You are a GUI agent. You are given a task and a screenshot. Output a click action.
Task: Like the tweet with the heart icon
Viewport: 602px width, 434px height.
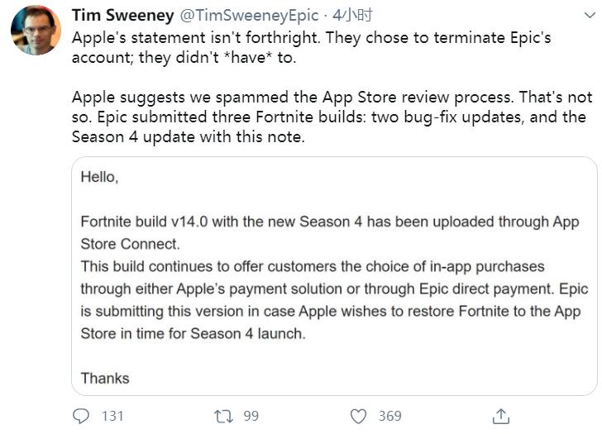coord(358,416)
